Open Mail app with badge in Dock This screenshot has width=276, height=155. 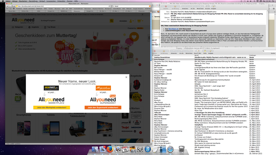103,149
